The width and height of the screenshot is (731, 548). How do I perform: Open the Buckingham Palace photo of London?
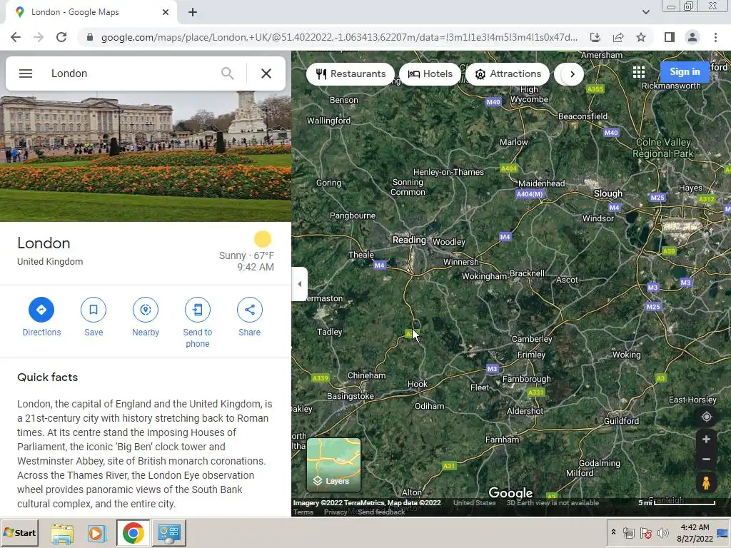146,156
